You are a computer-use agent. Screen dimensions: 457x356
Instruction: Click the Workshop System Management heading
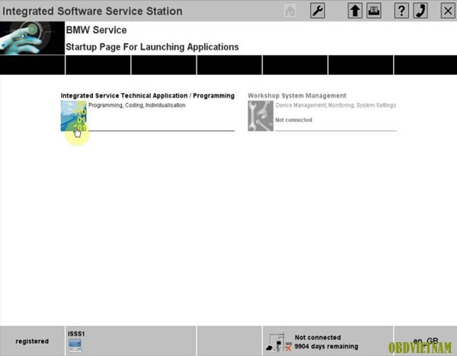click(297, 96)
